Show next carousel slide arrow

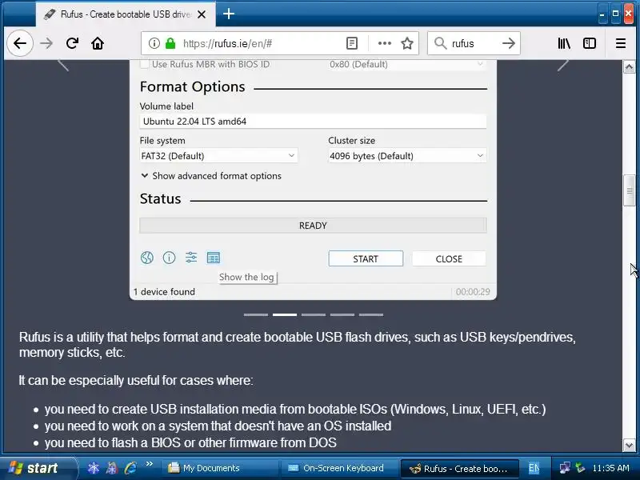(x=563, y=65)
